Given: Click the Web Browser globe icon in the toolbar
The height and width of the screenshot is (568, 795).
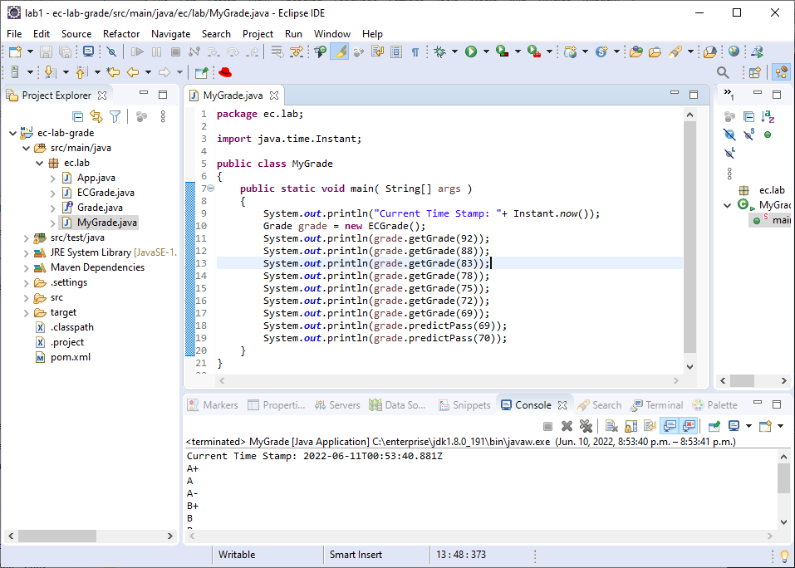Looking at the screenshot, I should pos(734,51).
